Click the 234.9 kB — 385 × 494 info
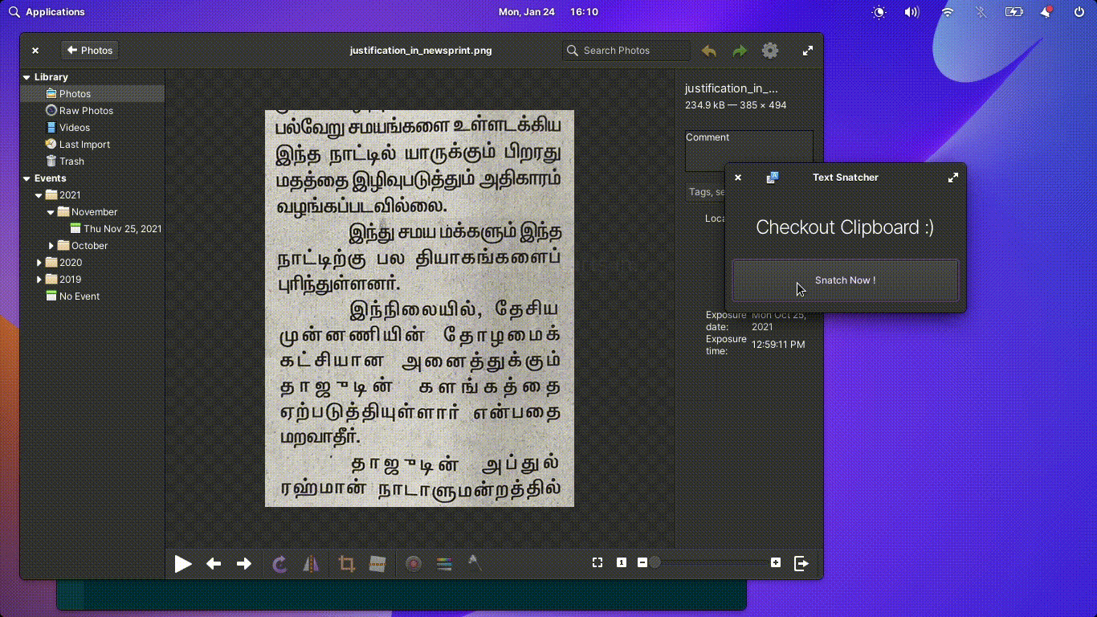 point(736,105)
